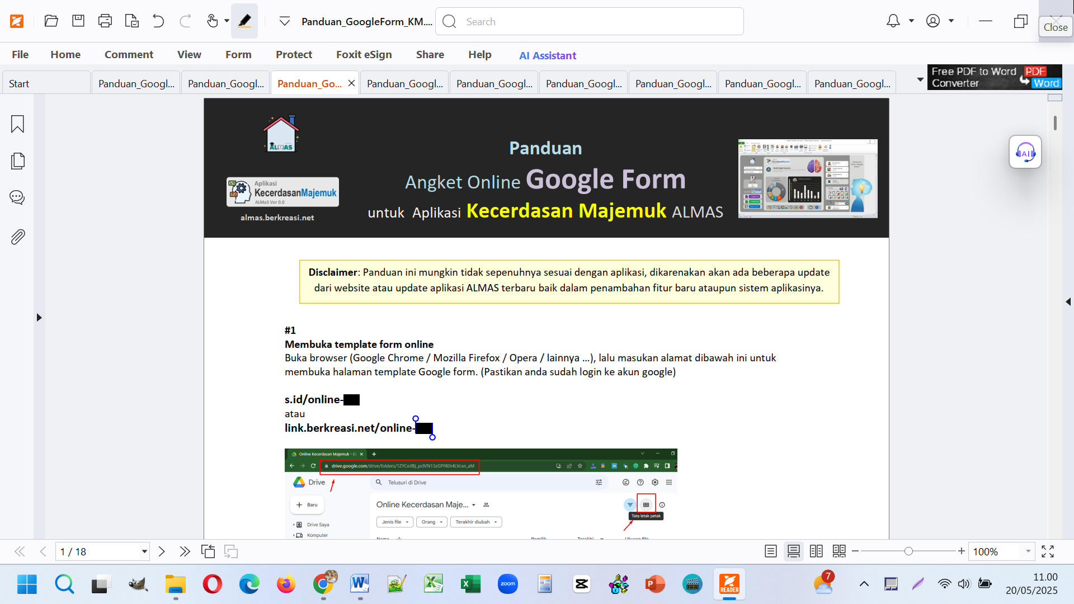The width and height of the screenshot is (1074, 604).
Task: Switch to the Start tab
Action: click(19, 83)
